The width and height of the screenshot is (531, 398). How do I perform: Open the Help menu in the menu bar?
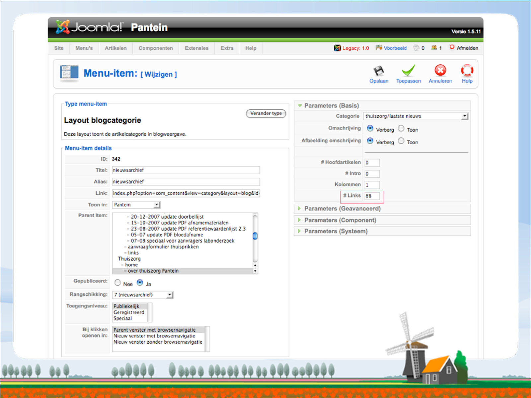(x=251, y=48)
